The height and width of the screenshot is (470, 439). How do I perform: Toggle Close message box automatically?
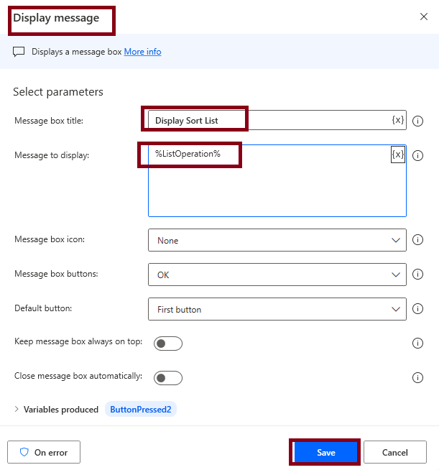pos(168,378)
